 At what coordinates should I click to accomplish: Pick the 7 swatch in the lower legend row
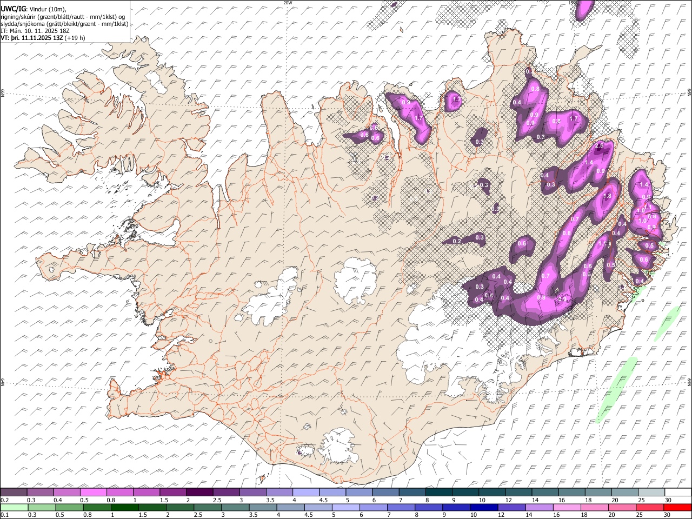pos(401,507)
